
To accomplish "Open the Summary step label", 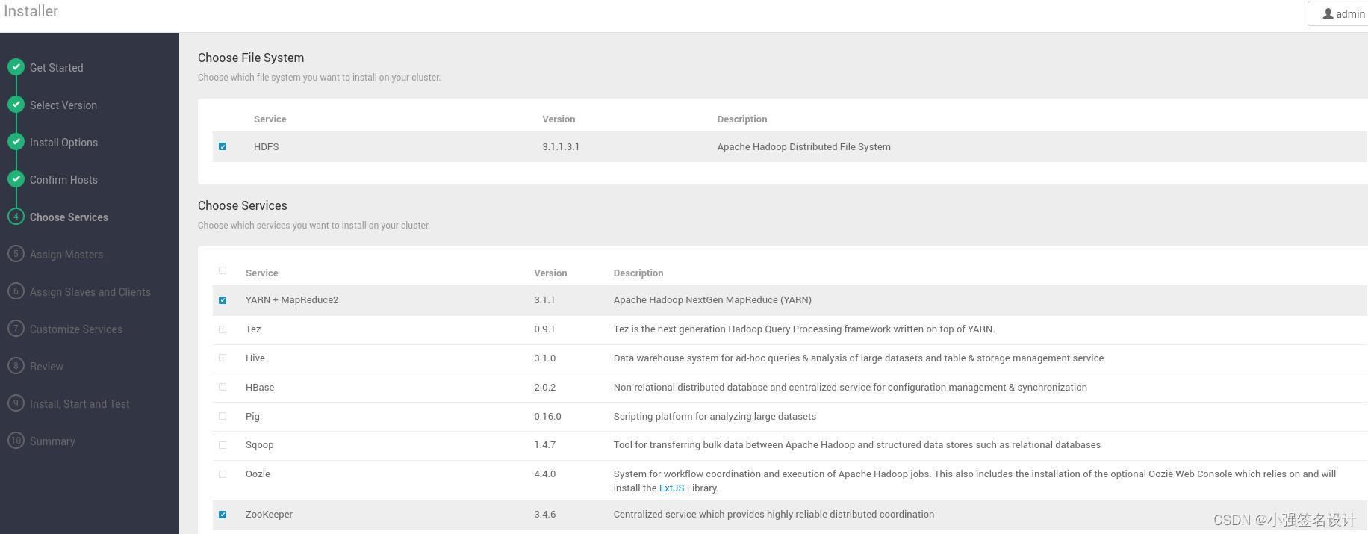I will (52, 441).
